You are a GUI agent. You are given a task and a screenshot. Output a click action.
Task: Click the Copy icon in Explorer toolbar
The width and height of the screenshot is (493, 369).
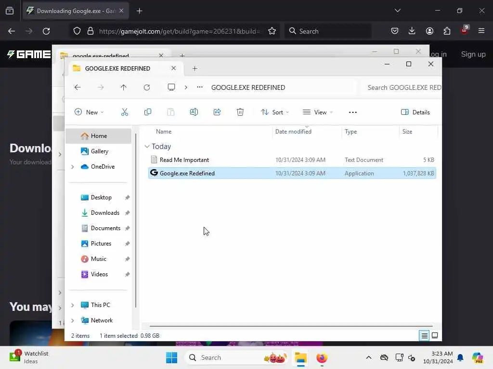point(147,112)
